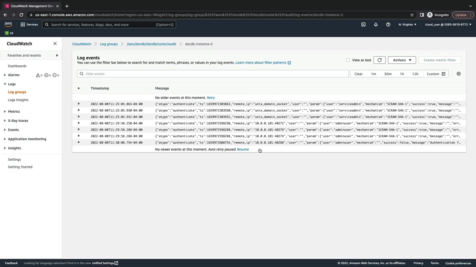476x267 pixels.
Task: Click the browser address bar
Action: 219,15
